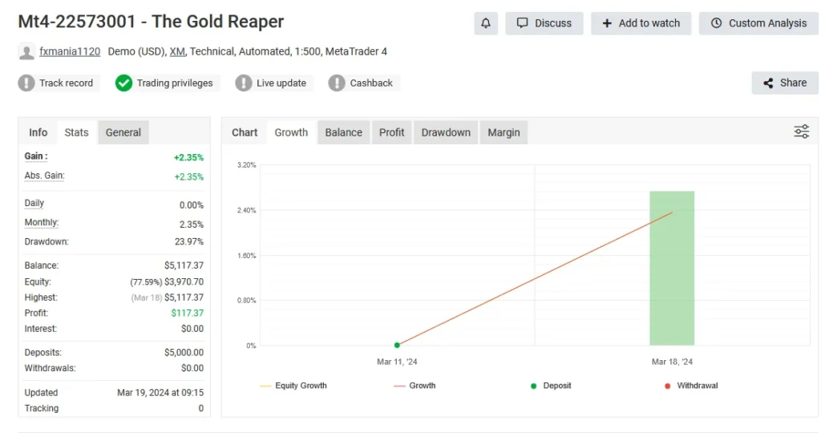
Task: Toggle Growth line legend entry
Action: click(415, 386)
